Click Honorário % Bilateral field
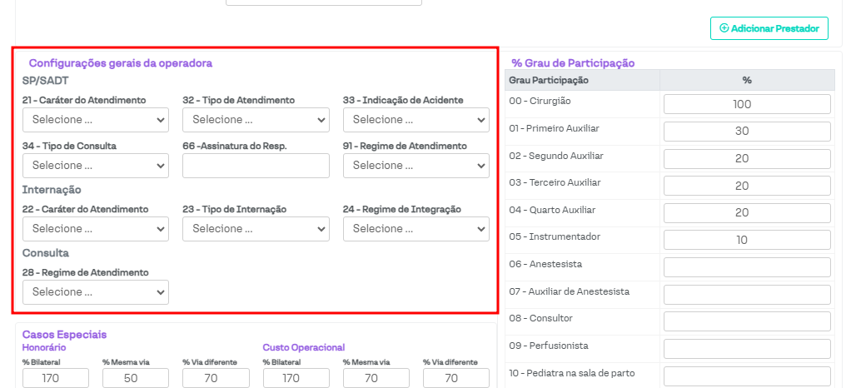The image size is (851, 388). (x=56, y=379)
